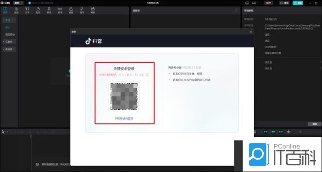
Task: Toggle the second cyan linkage icon in timeline toolbar
Action: 273,132
